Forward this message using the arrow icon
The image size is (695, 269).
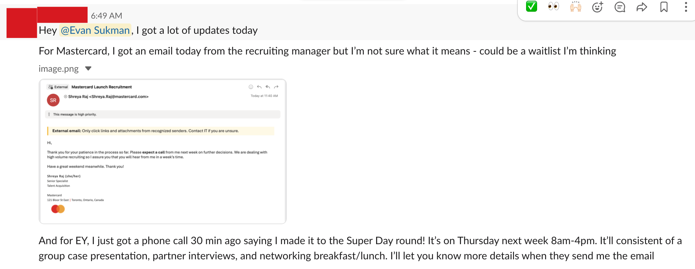642,7
